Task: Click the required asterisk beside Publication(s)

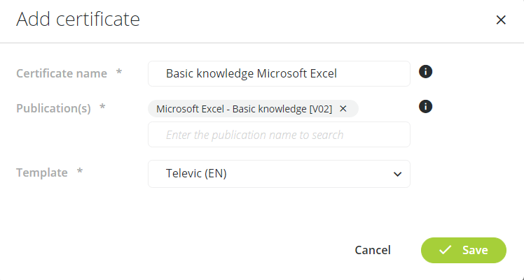Action: pyautogui.click(x=102, y=107)
